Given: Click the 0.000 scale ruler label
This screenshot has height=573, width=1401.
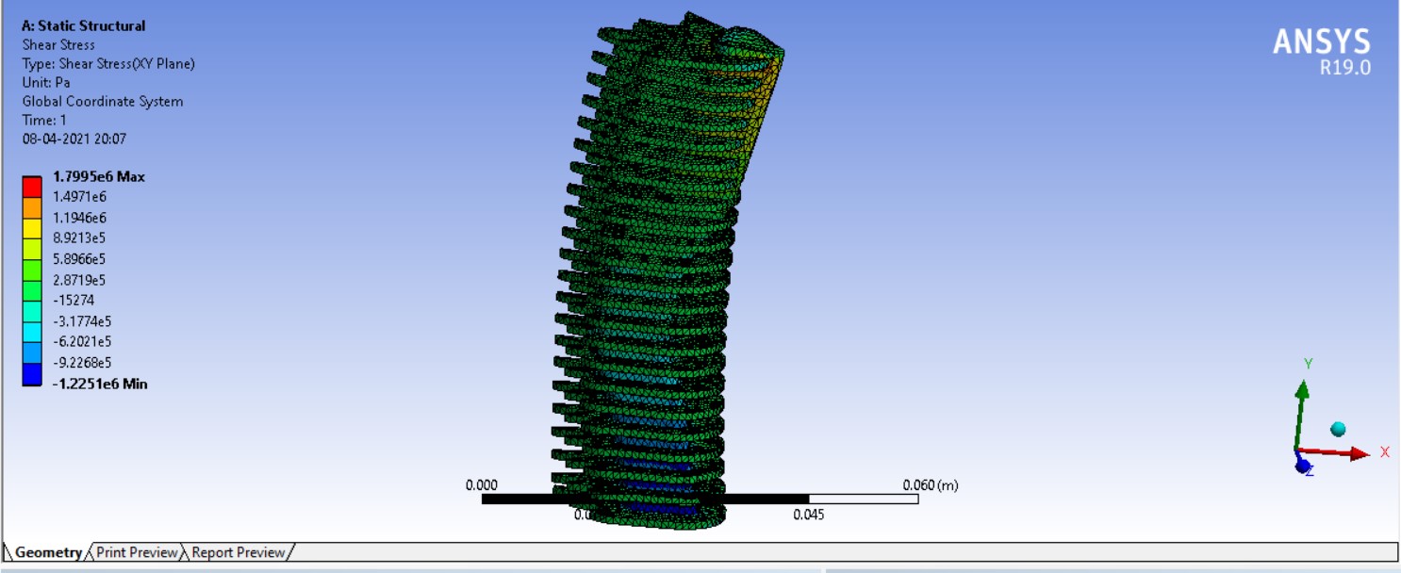Looking at the screenshot, I should click(x=482, y=485).
